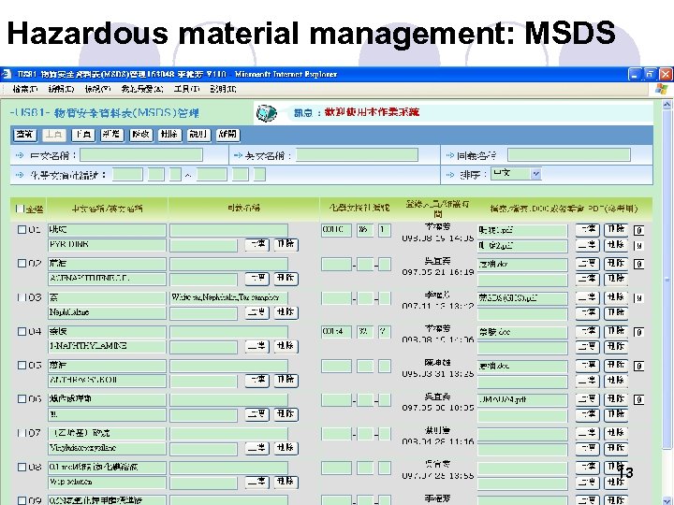
Task: Click the Windows flag logo beside menu bar
Action: click(x=661, y=90)
